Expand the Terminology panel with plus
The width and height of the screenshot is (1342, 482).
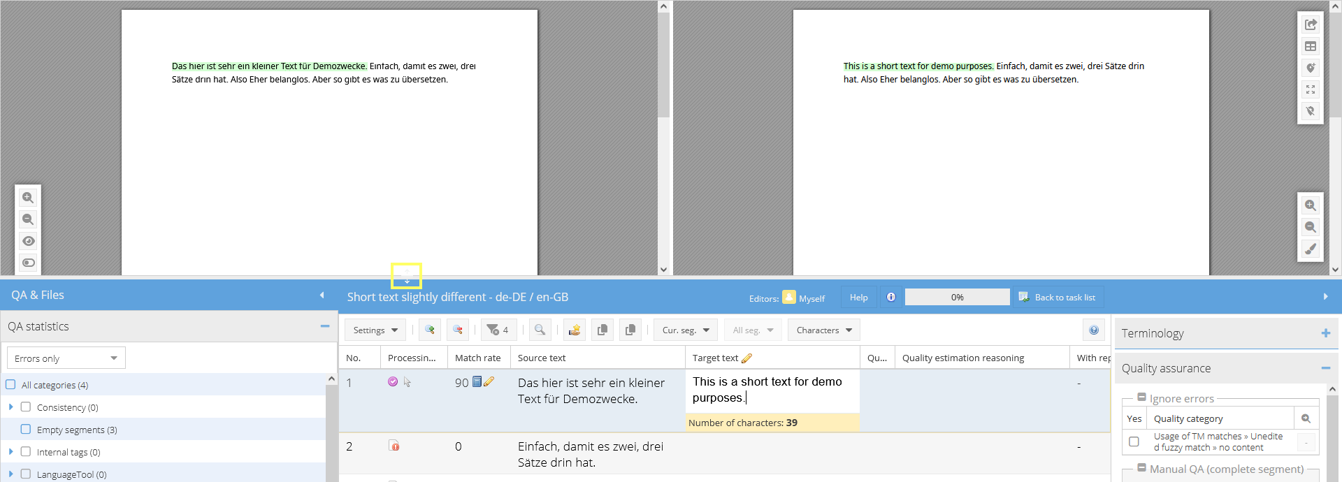[x=1325, y=333]
